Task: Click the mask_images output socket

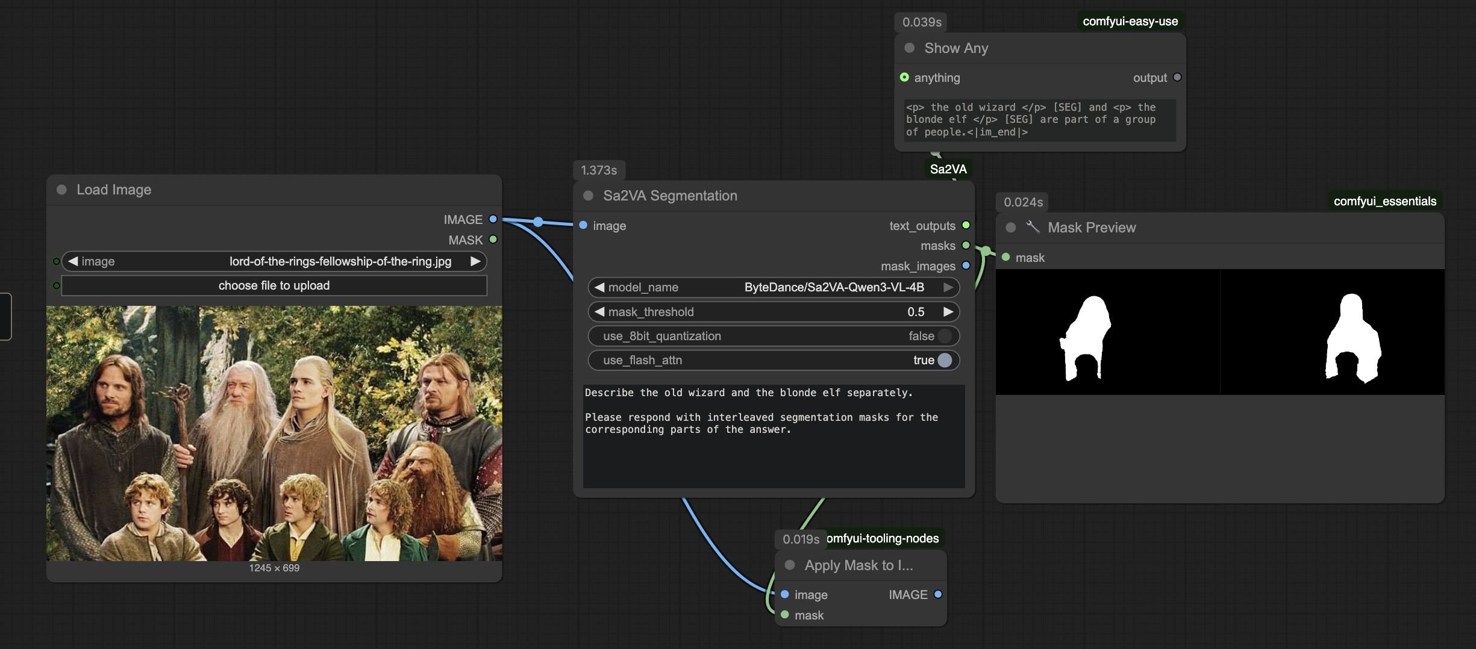Action: pos(966,265)
